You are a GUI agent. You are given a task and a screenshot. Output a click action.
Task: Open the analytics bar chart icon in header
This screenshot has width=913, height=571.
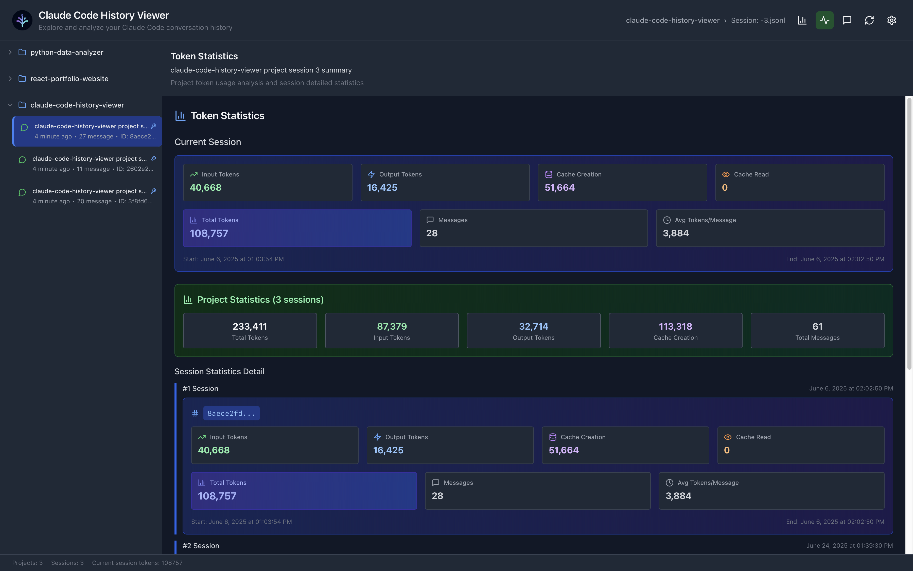802,20
